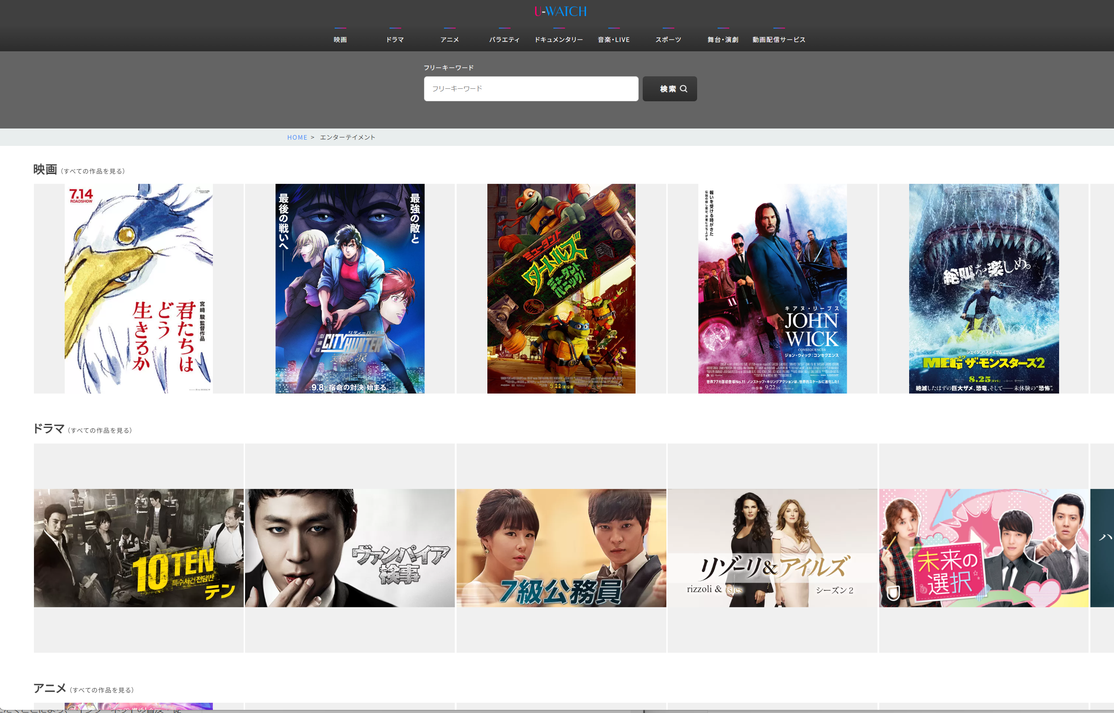Select the 音楽・LIVE menu item

[614, 39]
